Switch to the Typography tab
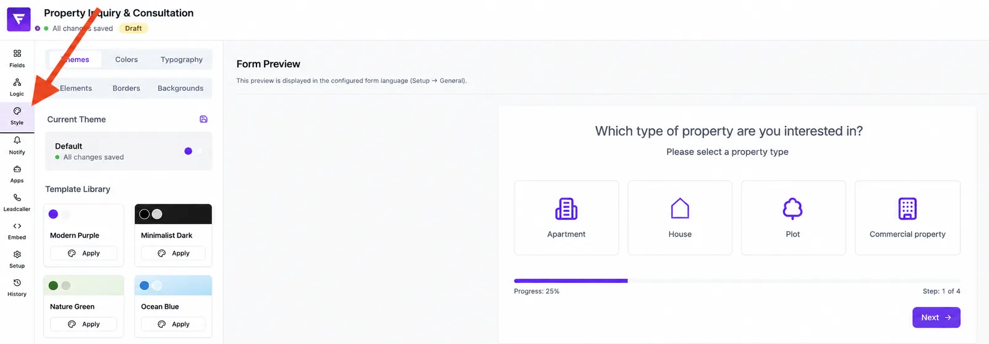This screenshot has width=989, height=344. click(182, 59)
